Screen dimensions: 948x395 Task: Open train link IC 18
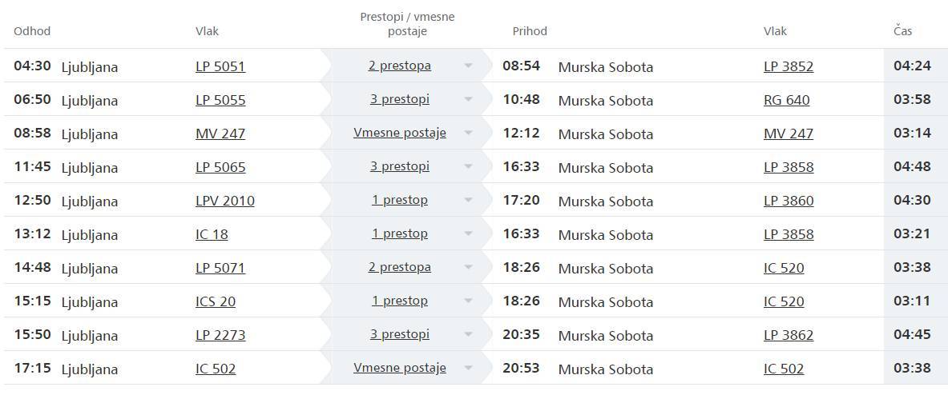click(x=212, y=234)
